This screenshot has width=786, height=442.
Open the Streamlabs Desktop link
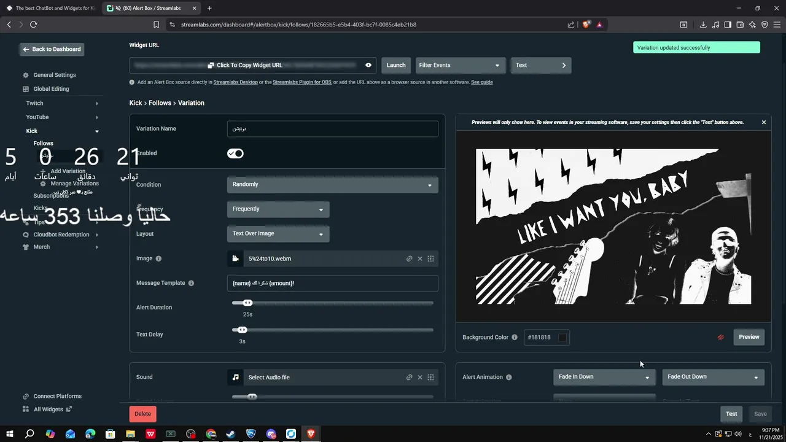click(236, 82)
